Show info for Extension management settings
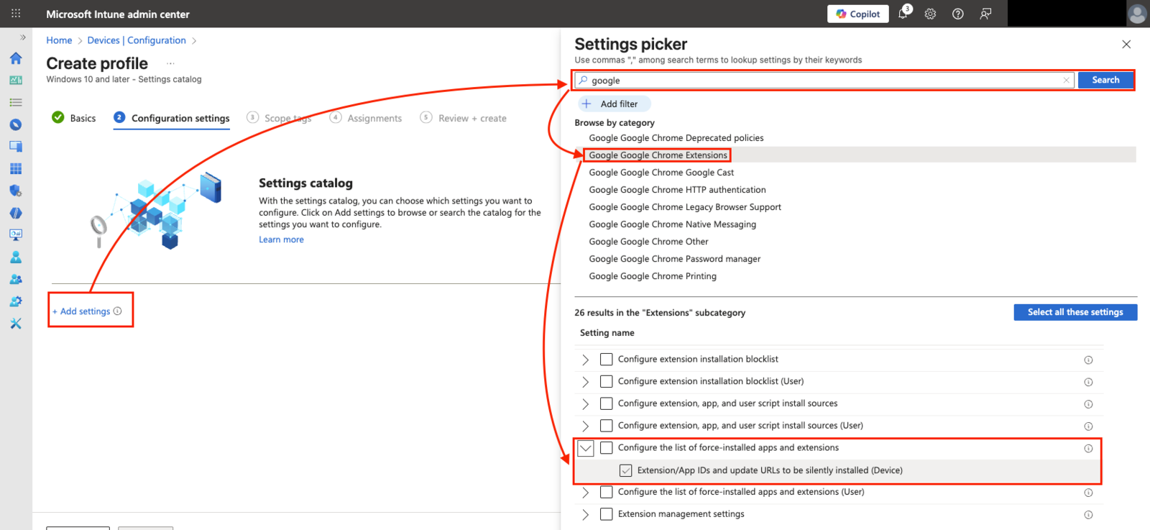 click(1088, 515)
